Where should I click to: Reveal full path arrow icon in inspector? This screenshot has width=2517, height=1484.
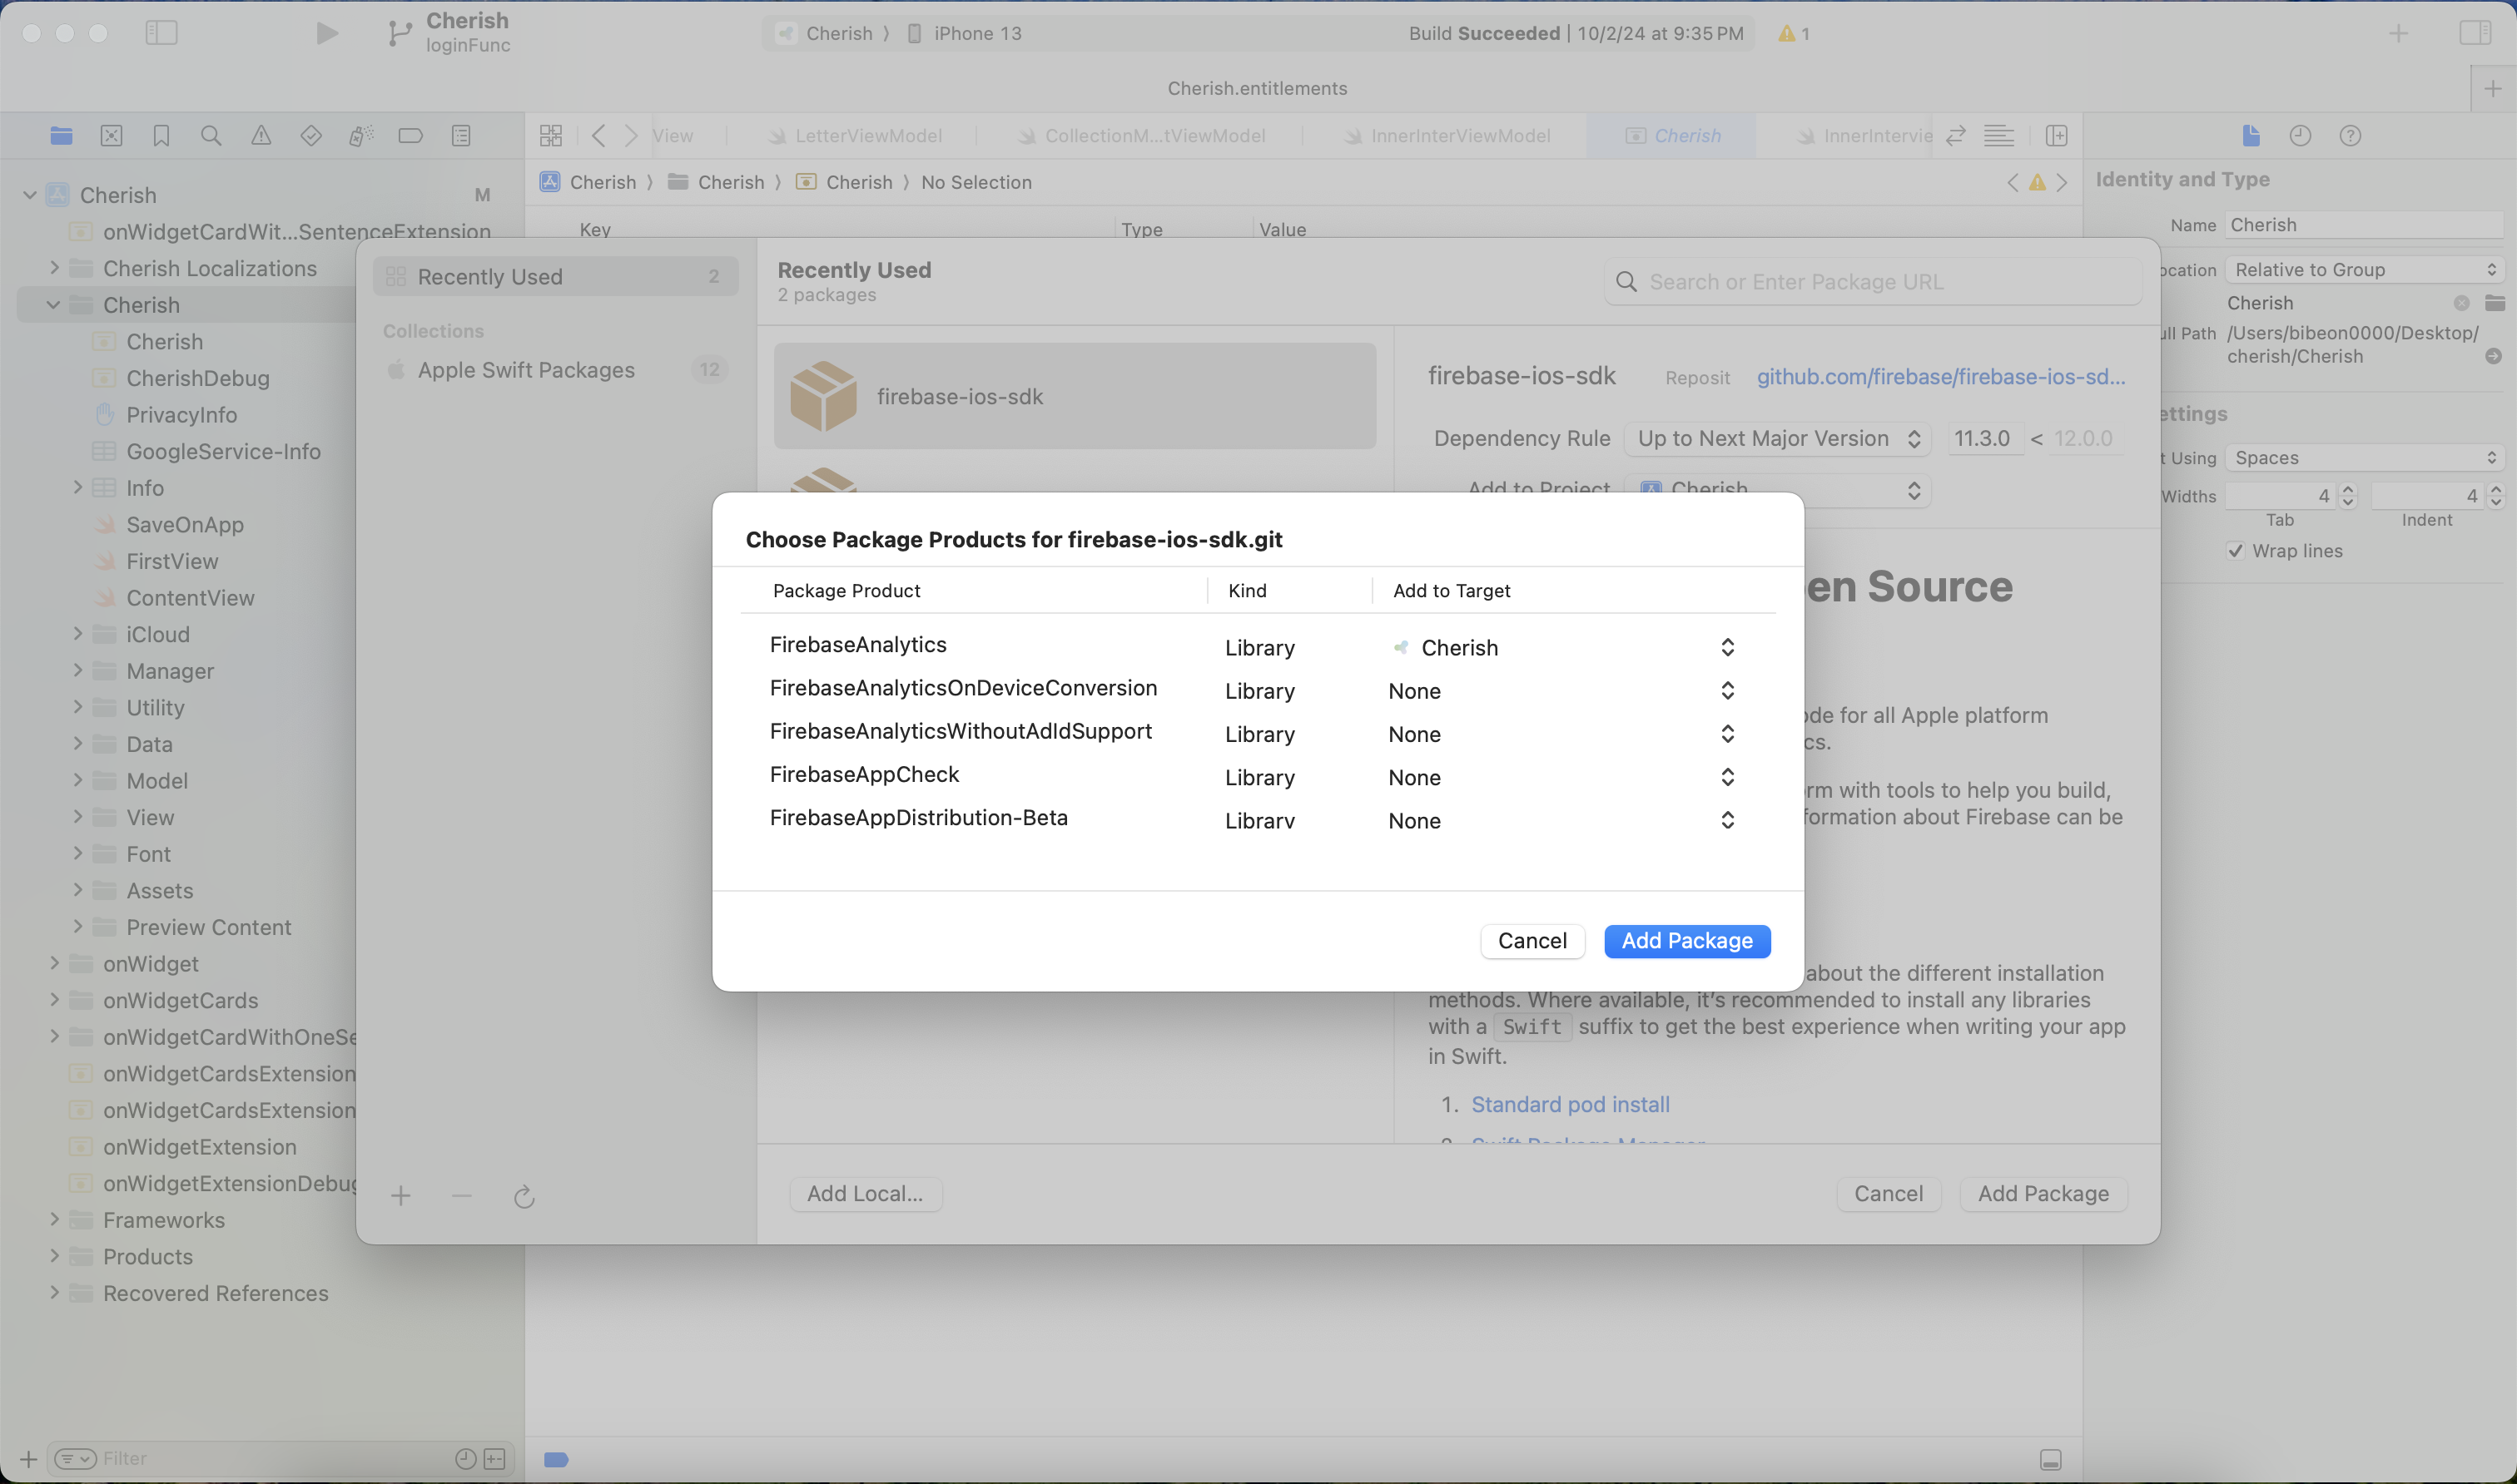[2493, 356]
